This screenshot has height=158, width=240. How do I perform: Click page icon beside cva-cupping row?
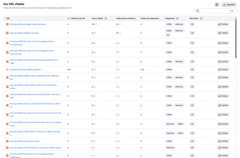(x=7, y=124)
